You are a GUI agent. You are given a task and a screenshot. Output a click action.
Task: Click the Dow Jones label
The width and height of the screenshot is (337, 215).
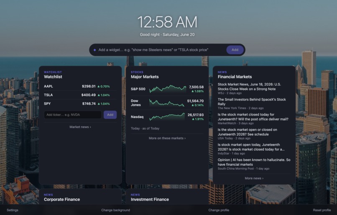135,103
